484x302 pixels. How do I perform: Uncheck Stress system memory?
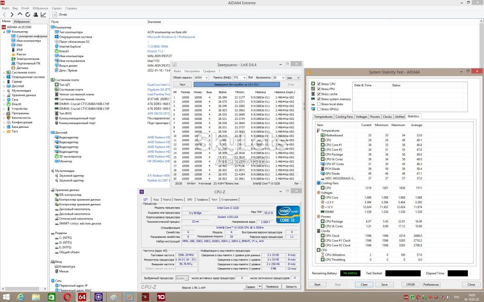click(x=319, y=99)
